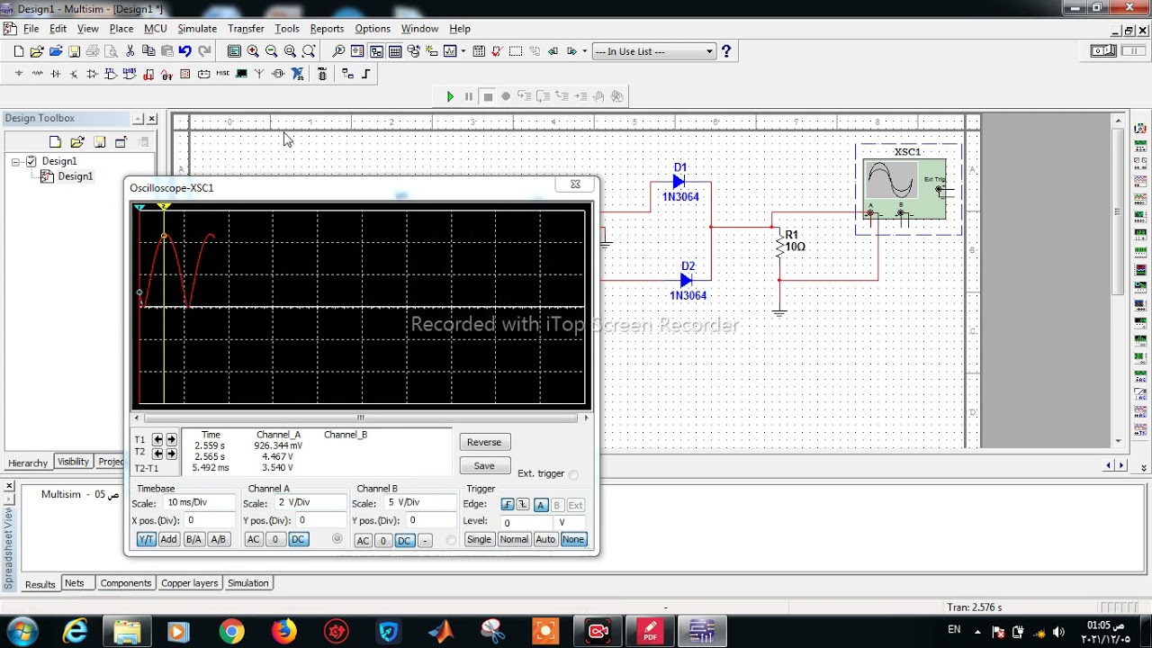Switch timebase mode to Add
The image size is (1152, 648).
point(168,539)
